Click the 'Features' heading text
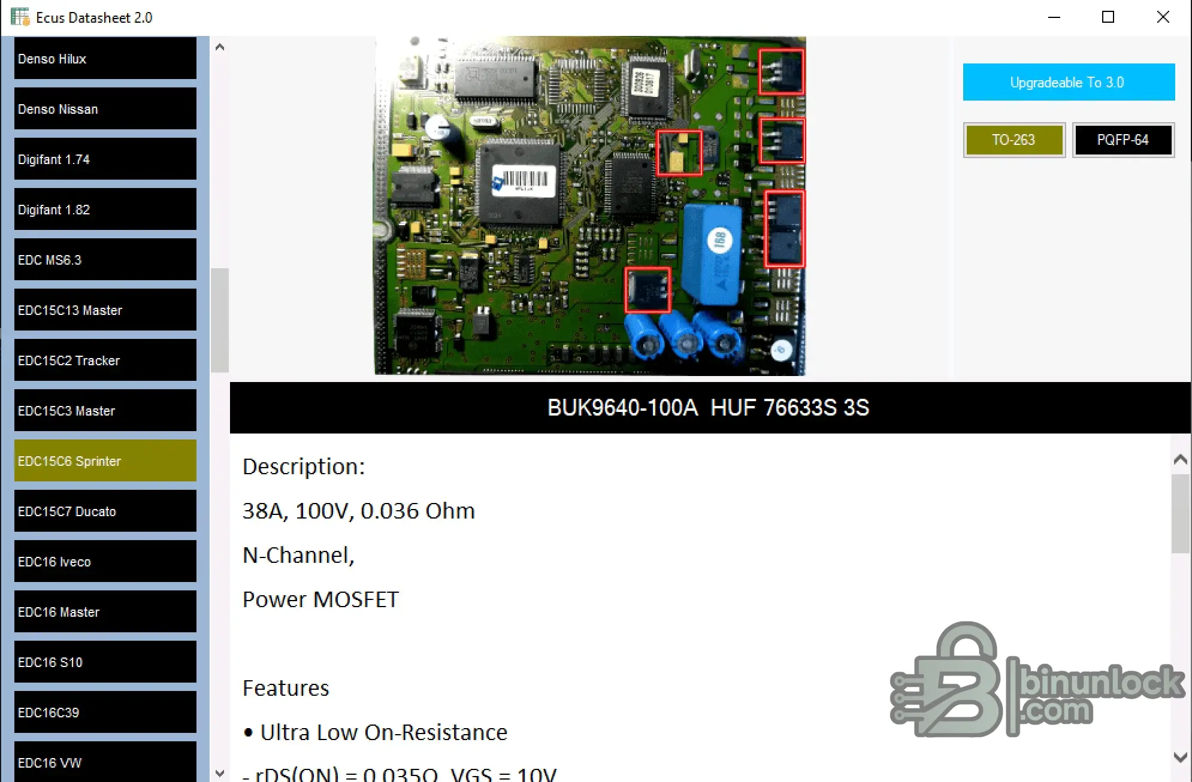The height and width of the screenshot is (782, 1192). 286,688
